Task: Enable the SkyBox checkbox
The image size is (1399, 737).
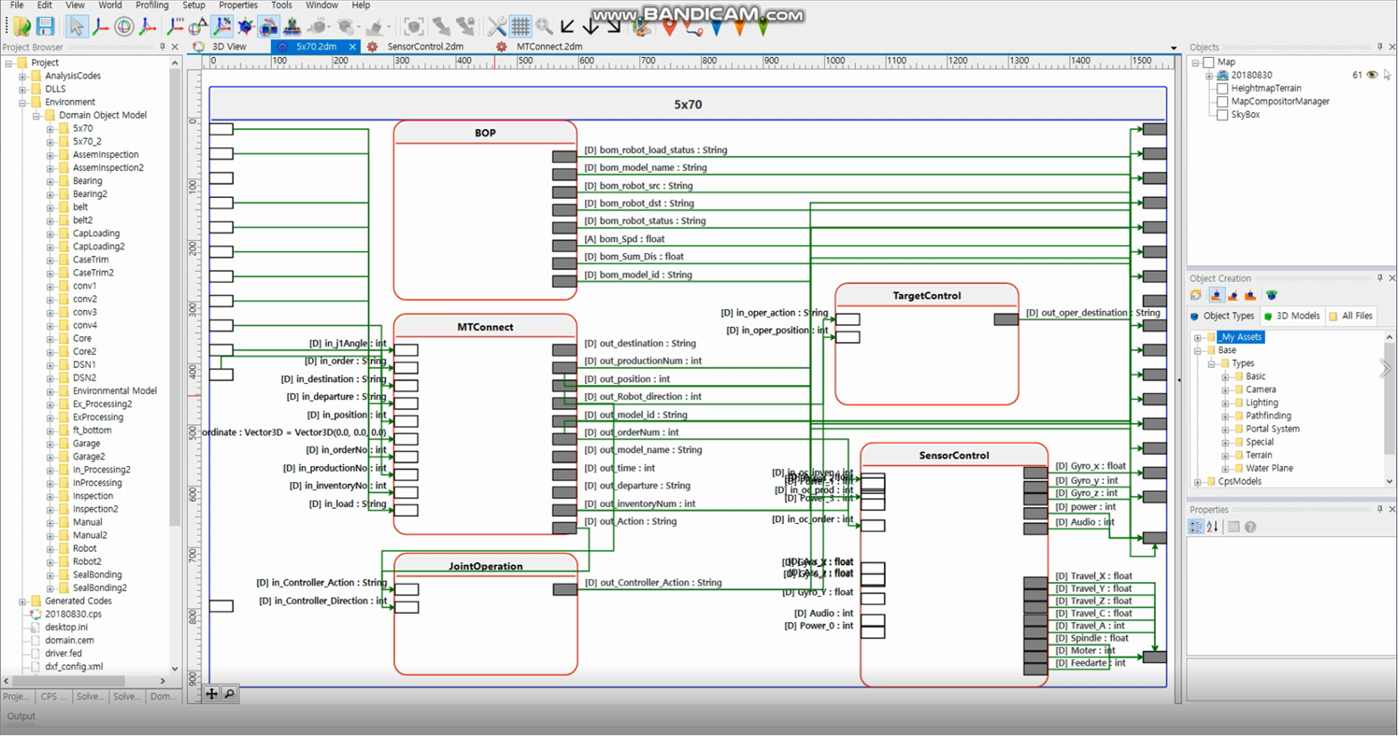Action: click(x=1222, y=115)
